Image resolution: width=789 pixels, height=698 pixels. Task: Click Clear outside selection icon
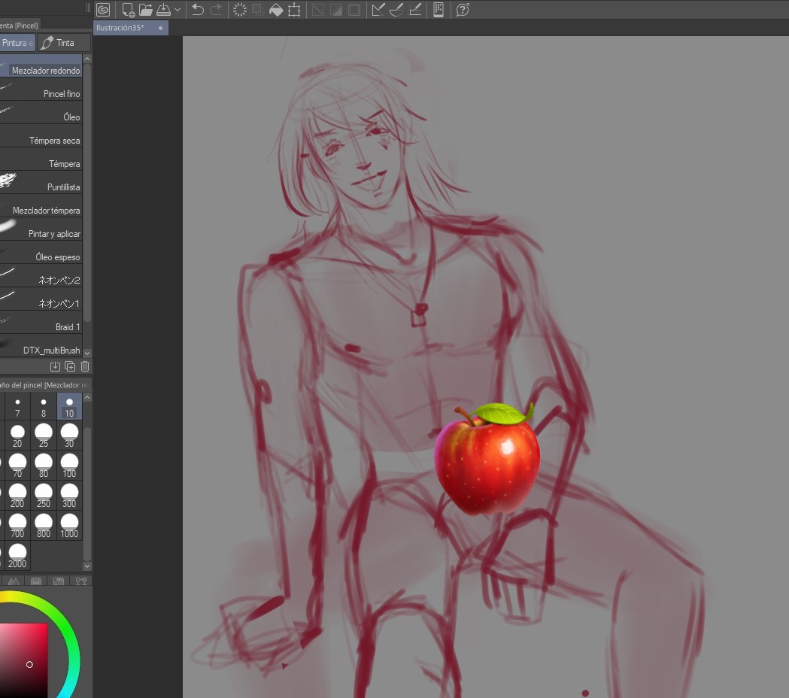pos(258,10)
